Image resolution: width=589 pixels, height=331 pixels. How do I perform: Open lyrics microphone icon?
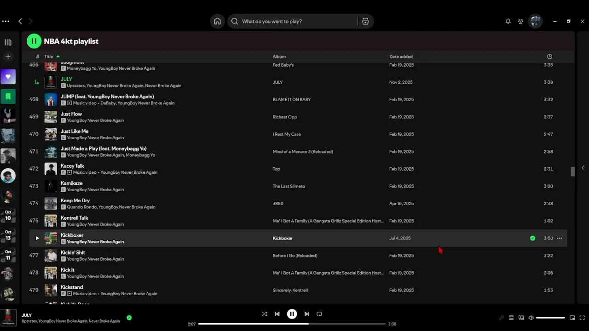501,318
